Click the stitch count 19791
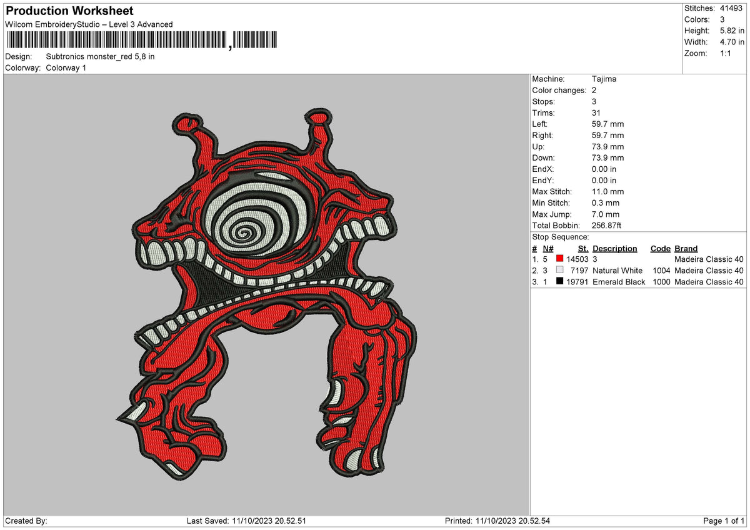 [x=577, y=282]
